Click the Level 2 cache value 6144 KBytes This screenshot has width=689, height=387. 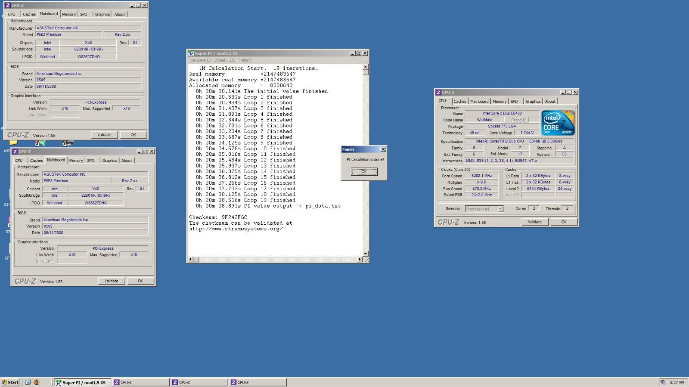[538, 189]
